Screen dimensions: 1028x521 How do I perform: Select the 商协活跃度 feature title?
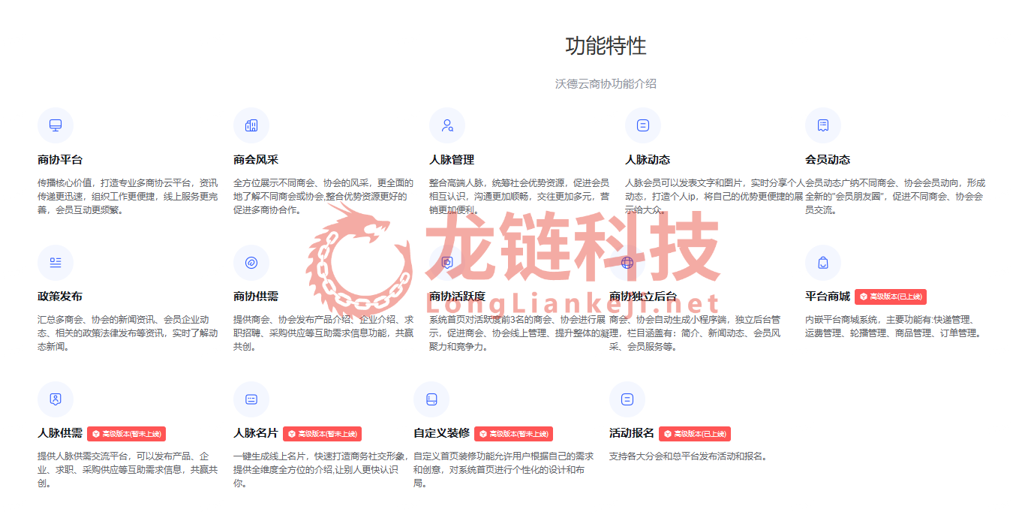(457, 297)
